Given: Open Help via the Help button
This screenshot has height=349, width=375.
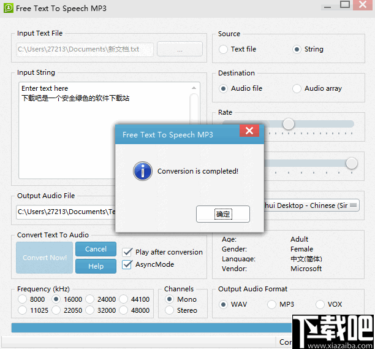Looking at the screenshot, I should pyautogui.click(x=96, y=266).
